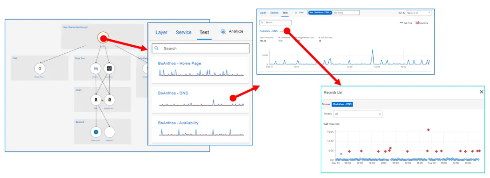Toggle the Downtime legend series

click(x=422, y=23)
